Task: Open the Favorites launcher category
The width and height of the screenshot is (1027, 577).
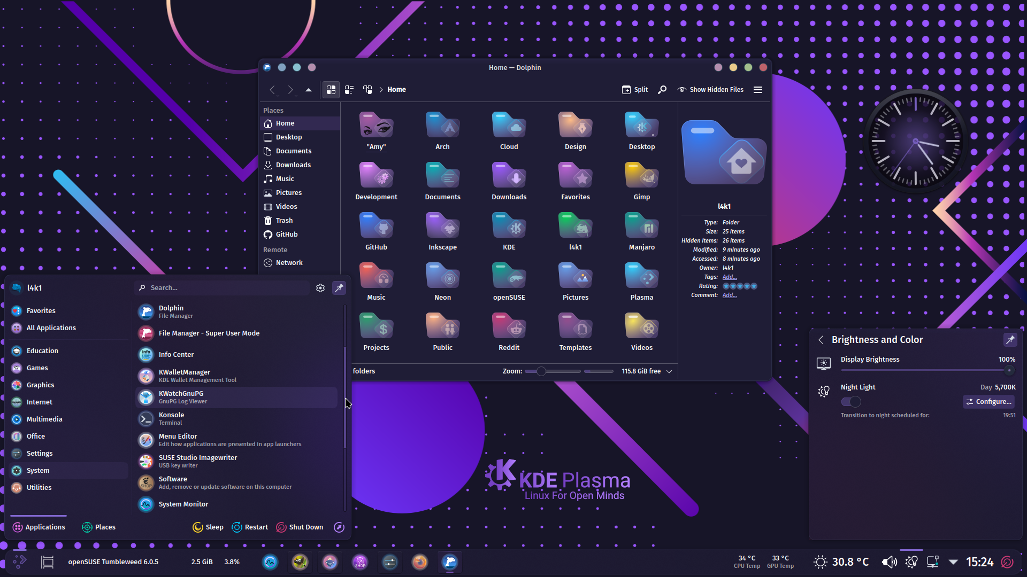Action: tap(69, 311)
